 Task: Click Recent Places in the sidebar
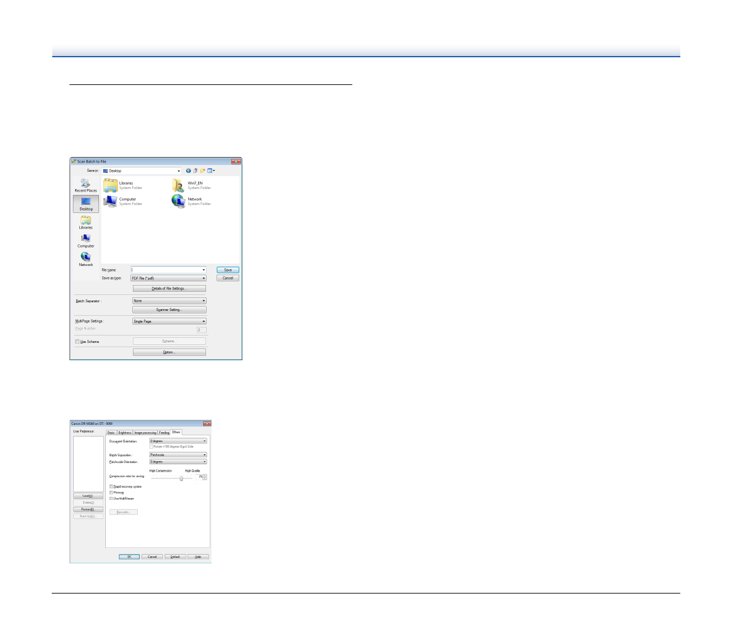click(86, 185)
